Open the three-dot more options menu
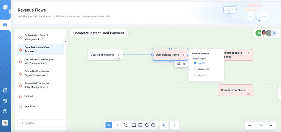 tap(175, 125)
